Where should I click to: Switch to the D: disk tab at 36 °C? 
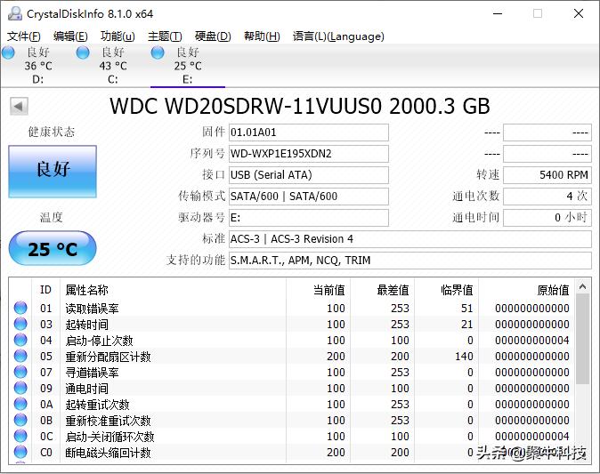point(38,66)
